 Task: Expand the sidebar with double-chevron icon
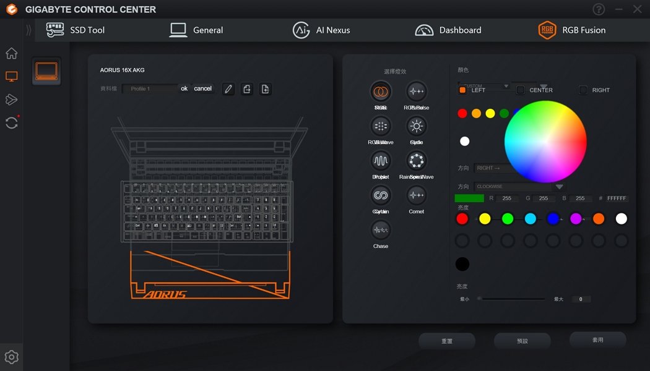point(28,30)
